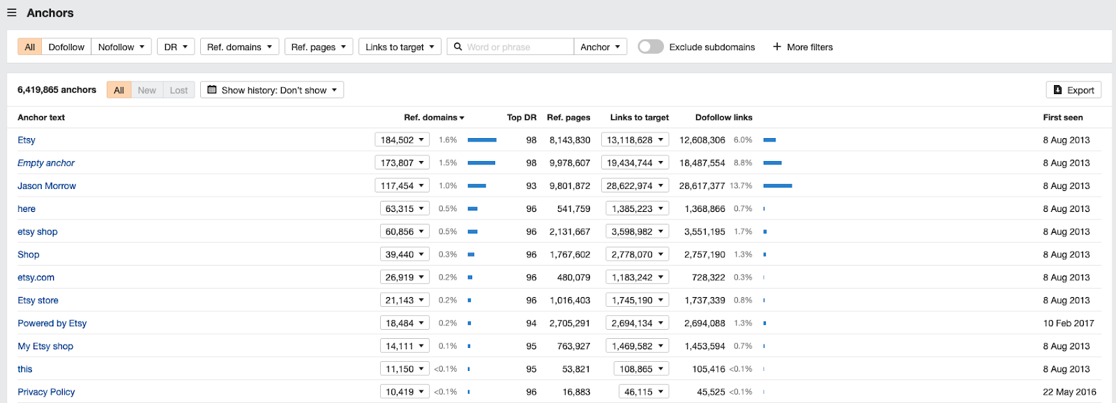
Task: Open the DR filter dropdown
Action: click(x=176, y=47)
